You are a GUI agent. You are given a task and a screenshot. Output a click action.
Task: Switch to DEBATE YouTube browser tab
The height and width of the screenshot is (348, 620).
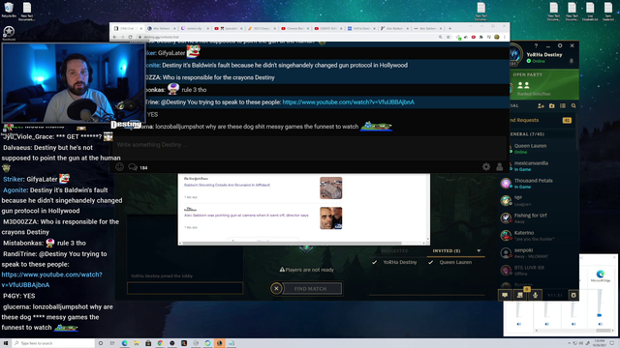click(327, 28)
